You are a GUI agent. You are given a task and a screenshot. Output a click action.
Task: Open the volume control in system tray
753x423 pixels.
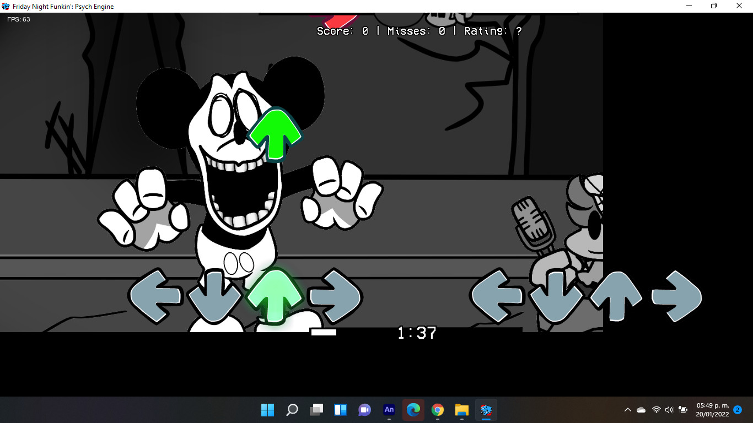669,410
